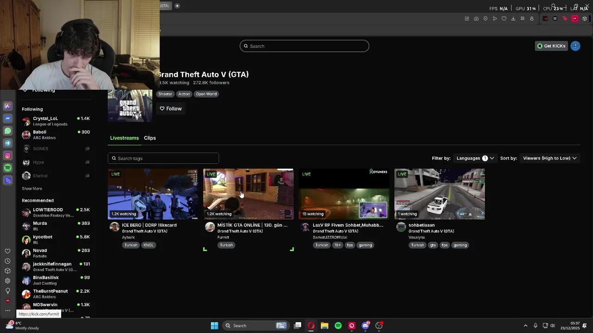
Task: Click the edit page toolbar icon
Action: pos(467,18)
